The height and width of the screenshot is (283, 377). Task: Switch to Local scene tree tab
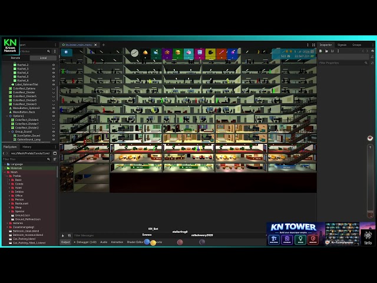pos(43,58)
